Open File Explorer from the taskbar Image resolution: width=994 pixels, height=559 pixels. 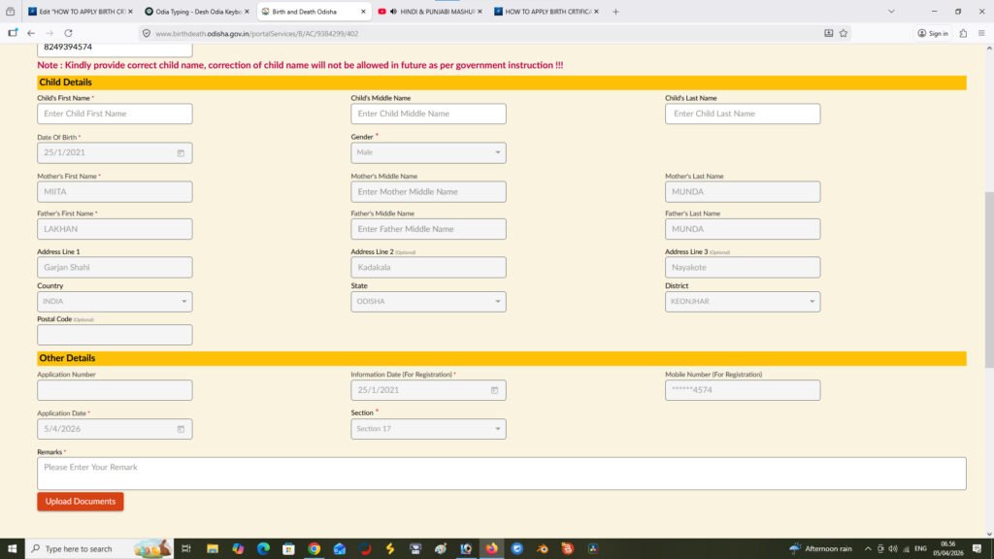pos(213,548)
